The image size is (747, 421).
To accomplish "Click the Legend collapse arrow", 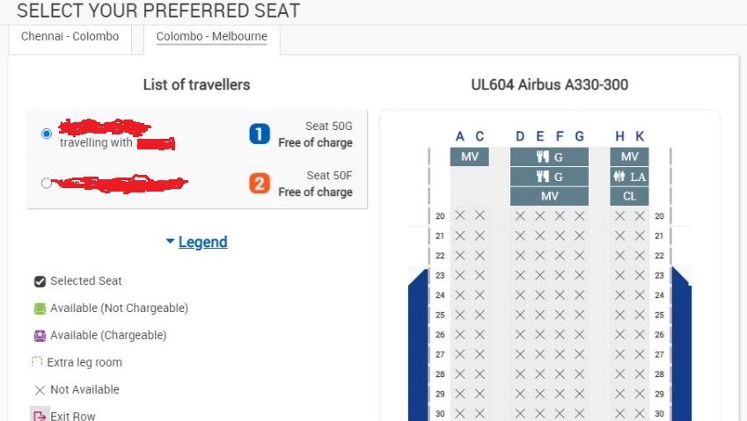I will click(x=170, y=242).
